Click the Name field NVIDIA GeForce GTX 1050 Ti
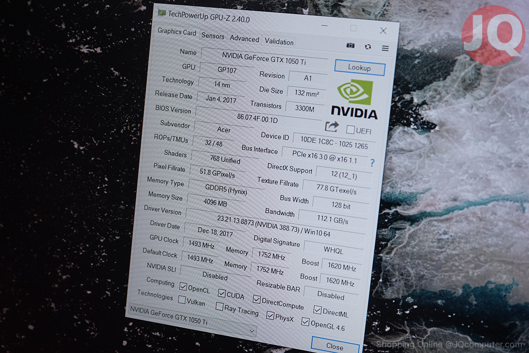The height and width of the screenshot is (353, 529). point(264,58)
